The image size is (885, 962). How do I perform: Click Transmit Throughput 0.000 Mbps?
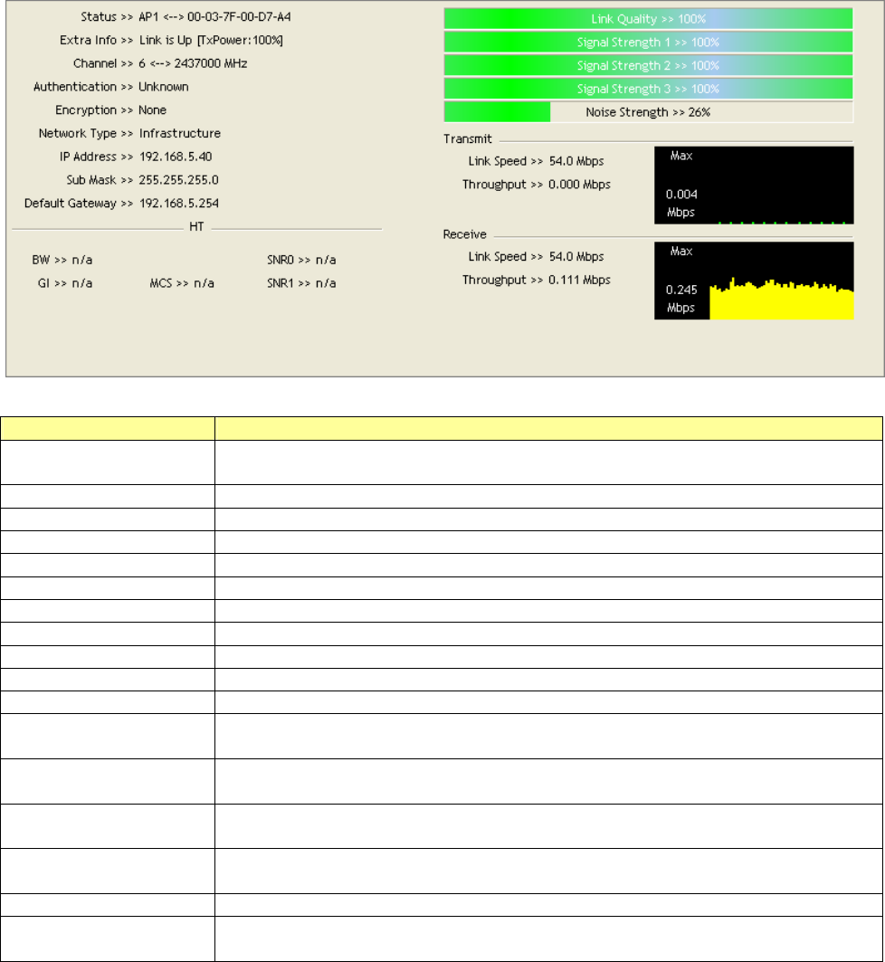536,185
